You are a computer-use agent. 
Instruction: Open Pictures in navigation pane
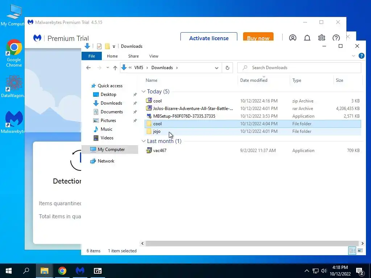click(x=108, y=120)
